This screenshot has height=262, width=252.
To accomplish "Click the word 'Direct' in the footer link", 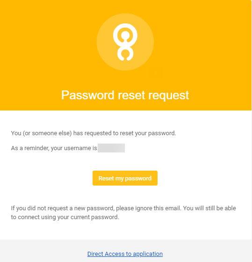I will click(x=95, y=254).
